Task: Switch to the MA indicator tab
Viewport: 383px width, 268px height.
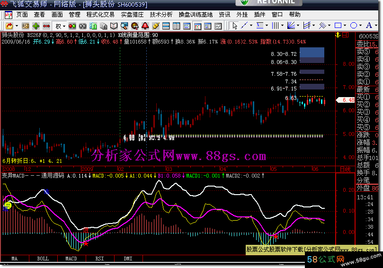Action: coord(15,259)
